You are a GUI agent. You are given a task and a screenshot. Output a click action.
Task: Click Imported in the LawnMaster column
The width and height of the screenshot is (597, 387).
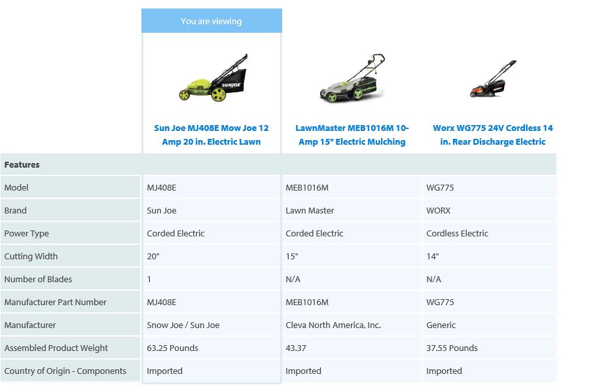[304, 371]
